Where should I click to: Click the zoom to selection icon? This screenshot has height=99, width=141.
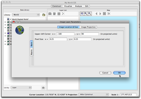click(x=109, y=14)
